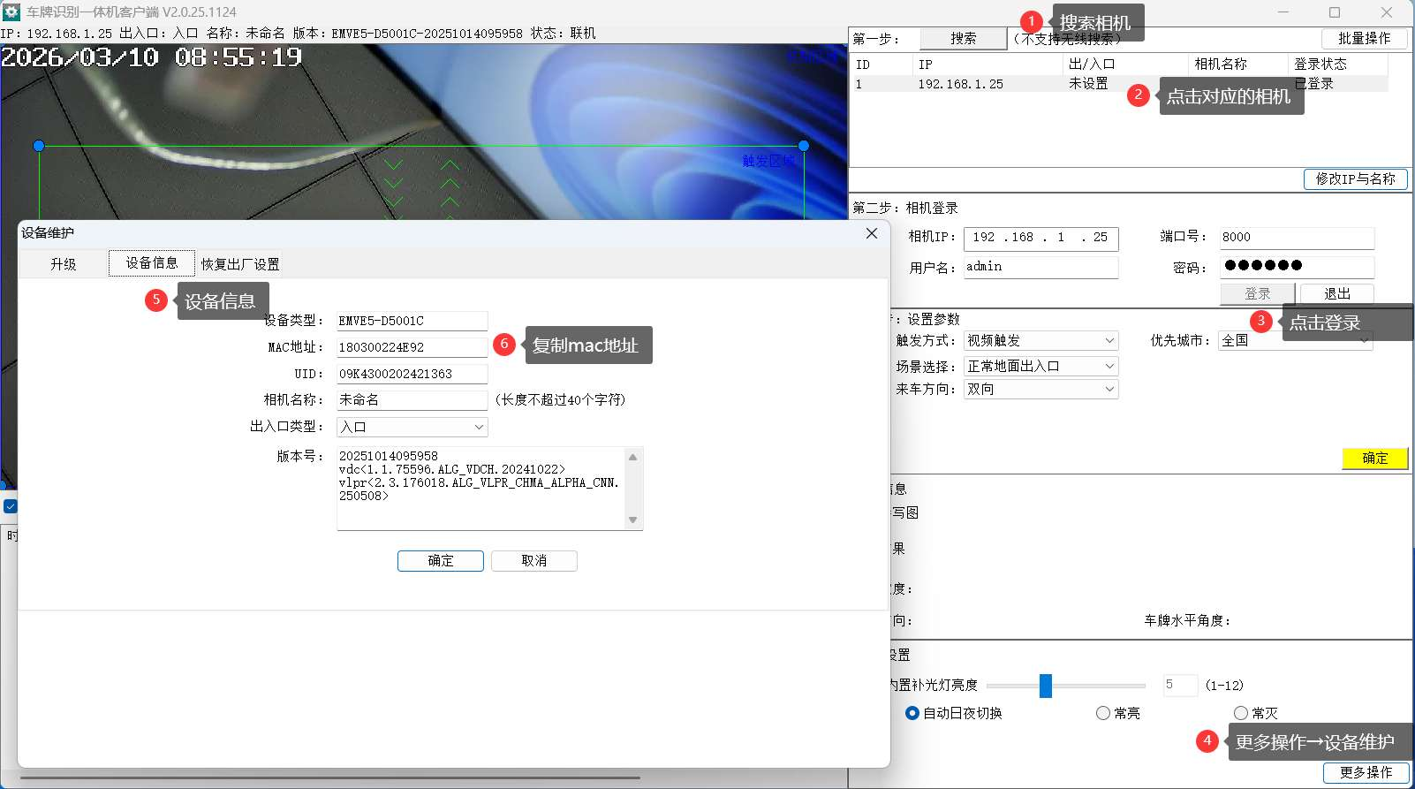The height and width of the screenshot is (789, 1415).
Task: Click the 批量操作 button
Action: [1364, 38]
